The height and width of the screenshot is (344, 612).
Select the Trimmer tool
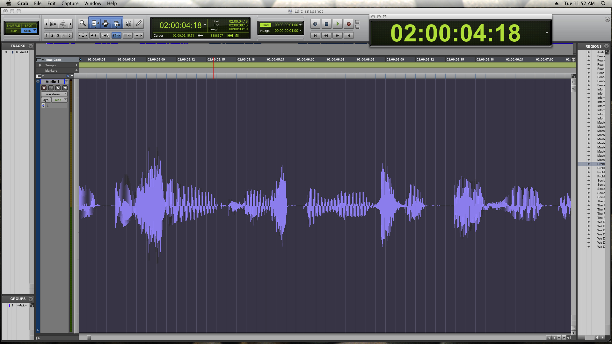tap(95, 24)
